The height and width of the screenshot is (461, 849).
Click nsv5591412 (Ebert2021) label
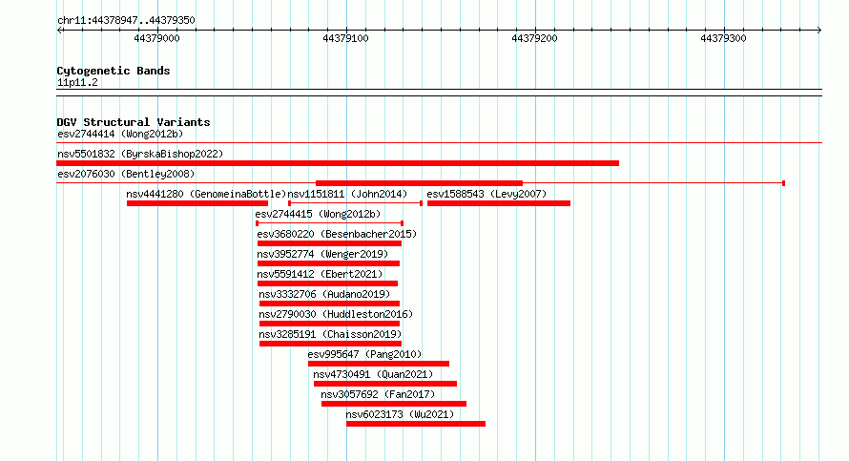point(320,274)
